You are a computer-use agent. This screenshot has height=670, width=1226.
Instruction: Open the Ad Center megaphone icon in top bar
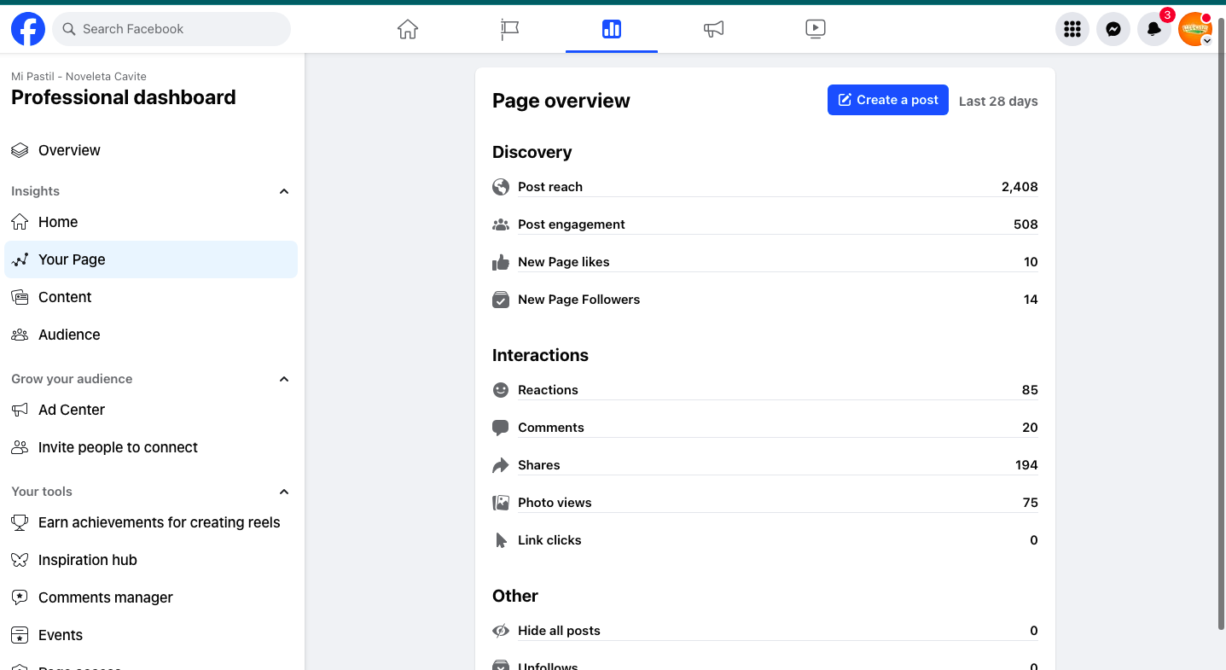[x=713, y=29]
